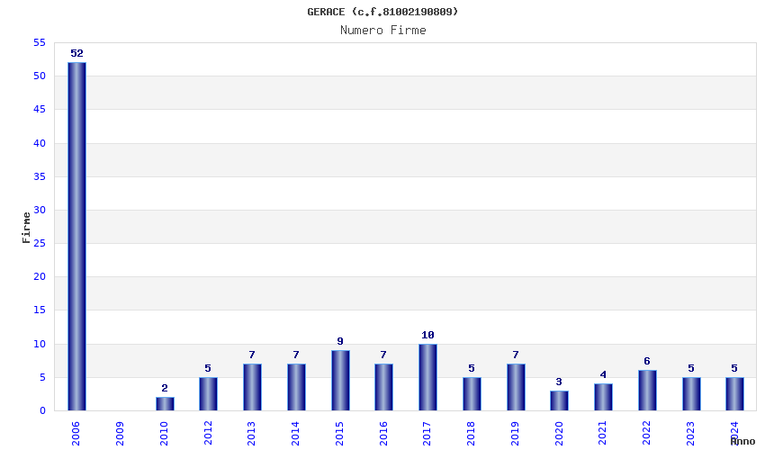
Task: Click the x-axis year label '2015'
Action: (339, 434)
